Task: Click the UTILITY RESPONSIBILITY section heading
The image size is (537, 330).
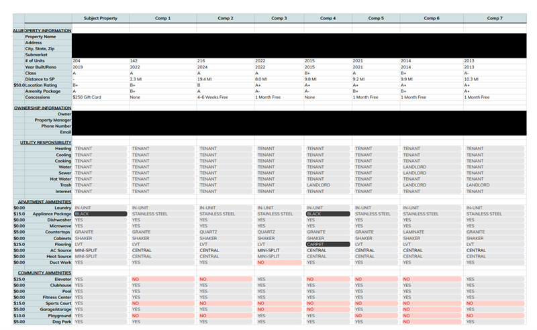Action: point(46,142)
